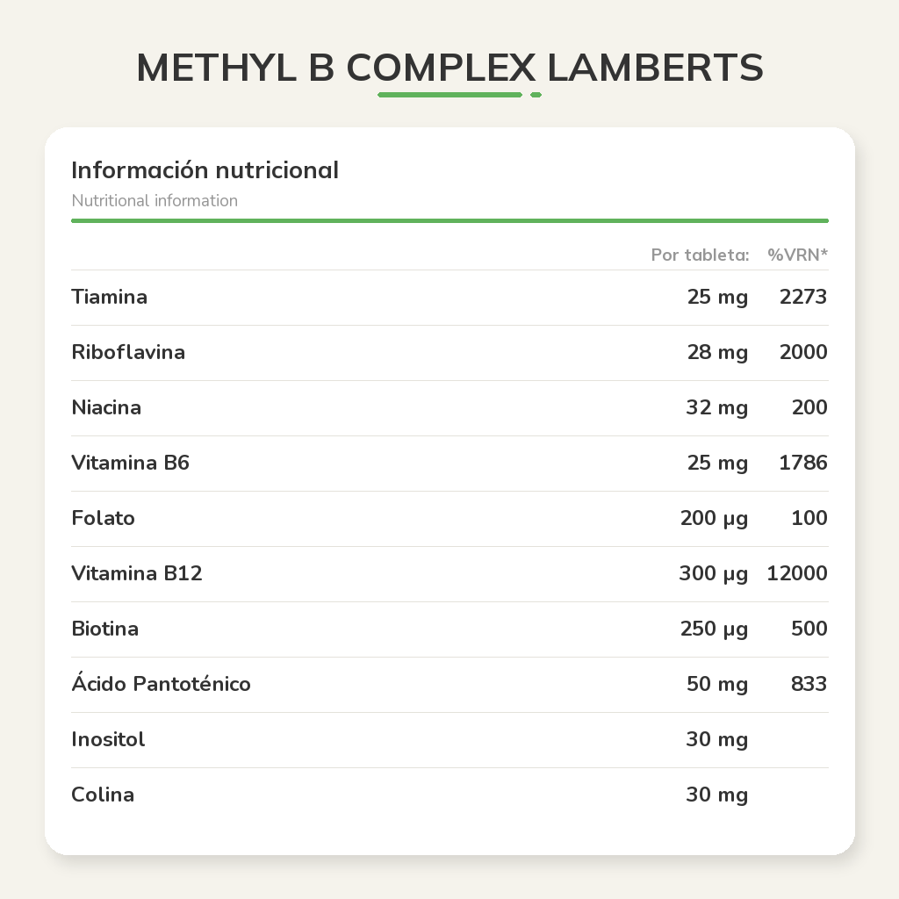The width and height of the screenshot is (899, 899).
Task: Click the Folato 200 µg amount
Action: [714, 518]
